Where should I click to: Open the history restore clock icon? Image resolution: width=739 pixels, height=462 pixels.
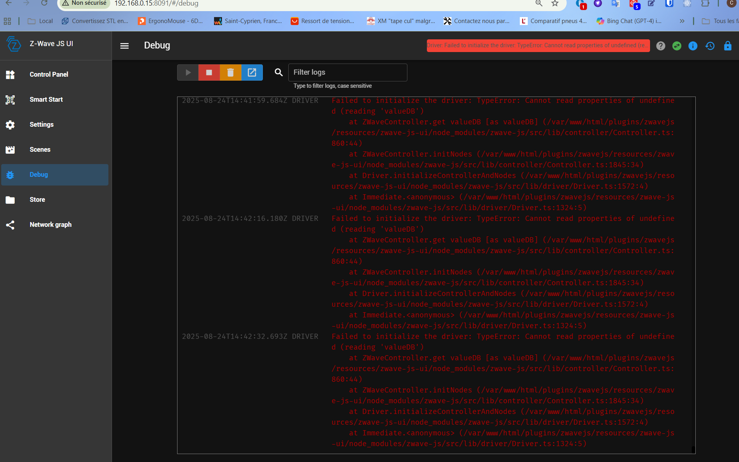710,46
